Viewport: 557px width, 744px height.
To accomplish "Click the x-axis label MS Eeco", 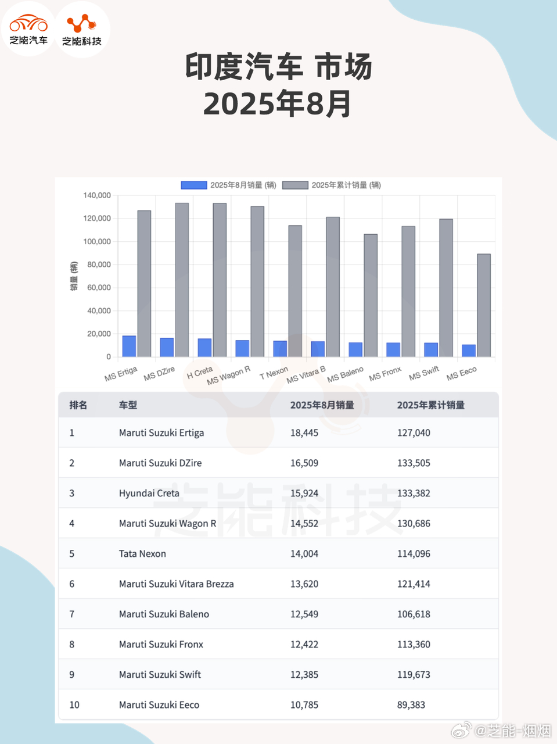I will tap(462, 373).
